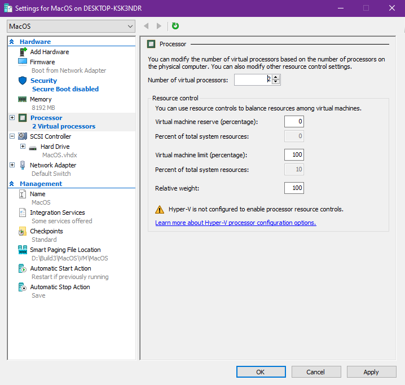Click the Integration Services icon
The width and height of the screenshot is (405, 385).
(23, 213)
